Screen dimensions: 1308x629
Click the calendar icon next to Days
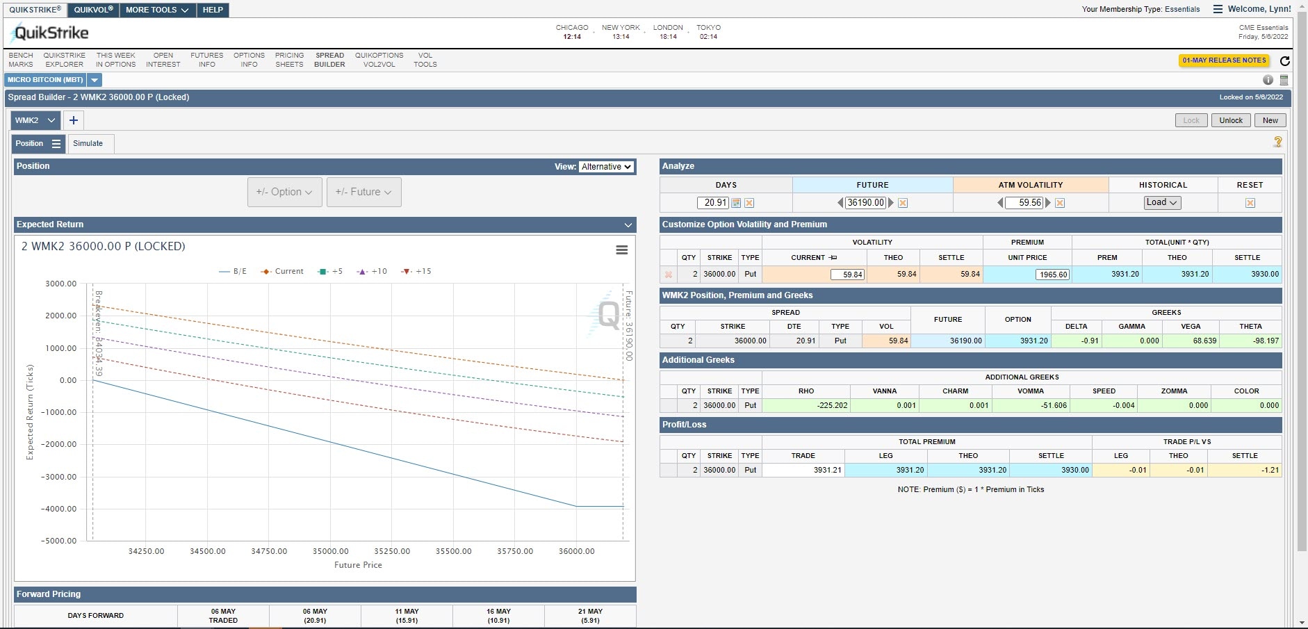736,203
